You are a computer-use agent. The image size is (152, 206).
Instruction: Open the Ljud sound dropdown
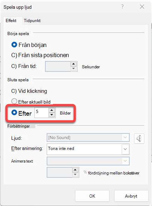[88, 138]
